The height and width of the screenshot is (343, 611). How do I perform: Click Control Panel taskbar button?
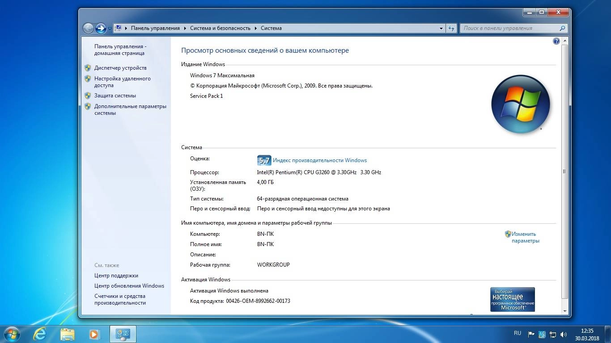[123, 334]
